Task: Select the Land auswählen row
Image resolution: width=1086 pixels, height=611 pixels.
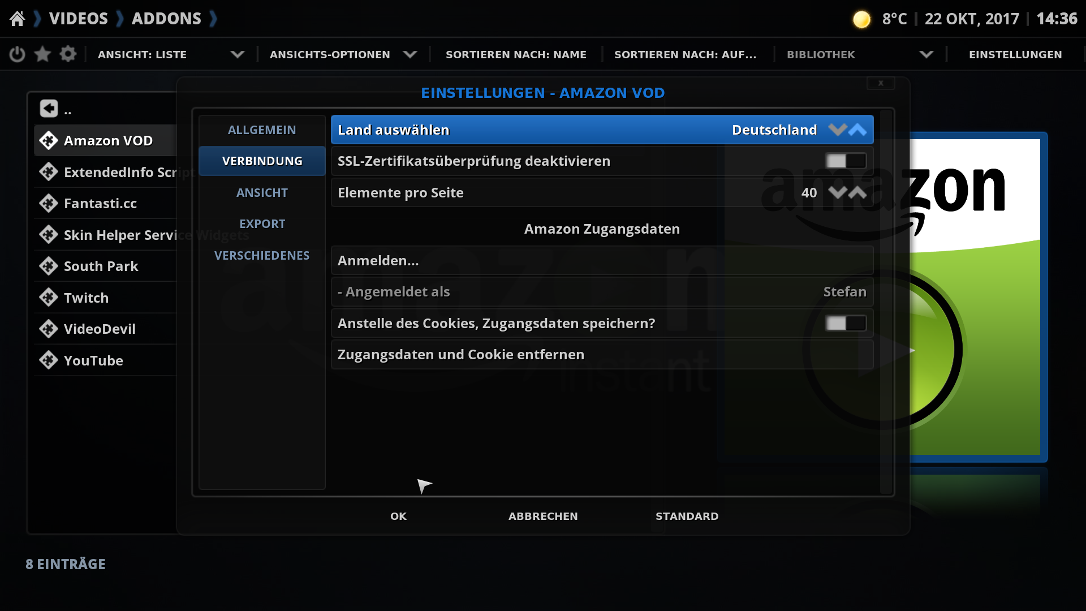Action: click(x=602, y=130)
